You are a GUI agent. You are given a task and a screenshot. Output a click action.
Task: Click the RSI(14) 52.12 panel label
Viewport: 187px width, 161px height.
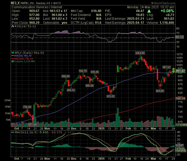(x=25, y=26)
